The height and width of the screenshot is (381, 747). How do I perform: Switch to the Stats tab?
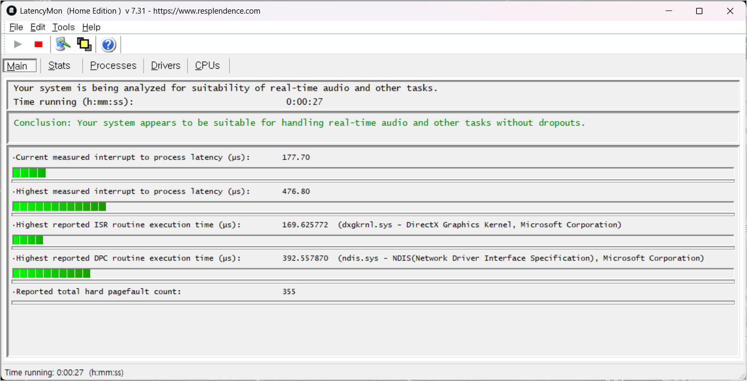point(59,66)
